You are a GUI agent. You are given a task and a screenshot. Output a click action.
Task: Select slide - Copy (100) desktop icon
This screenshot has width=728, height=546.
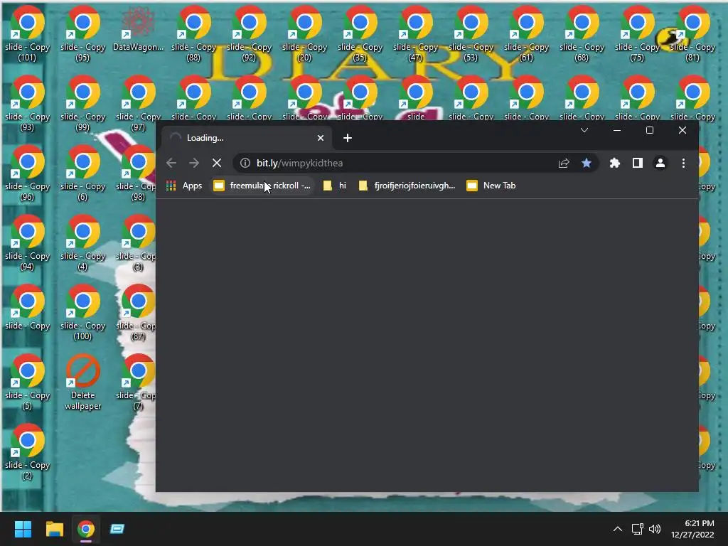[82, 313]
